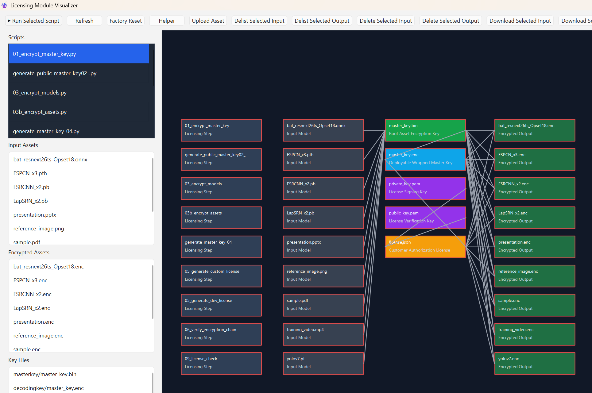Click the app icon in the title bar
Viewport: 592px width, 393px height.
tap(4, 5)
